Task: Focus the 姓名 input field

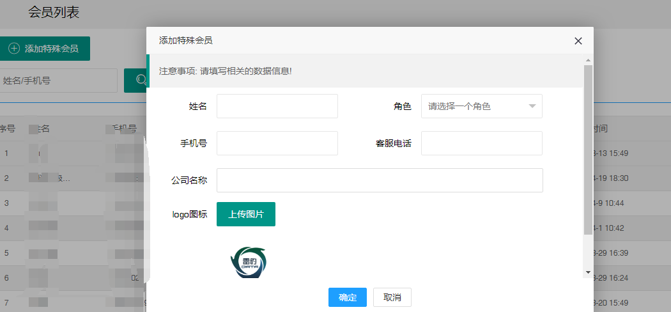Action: pos(277,106)
